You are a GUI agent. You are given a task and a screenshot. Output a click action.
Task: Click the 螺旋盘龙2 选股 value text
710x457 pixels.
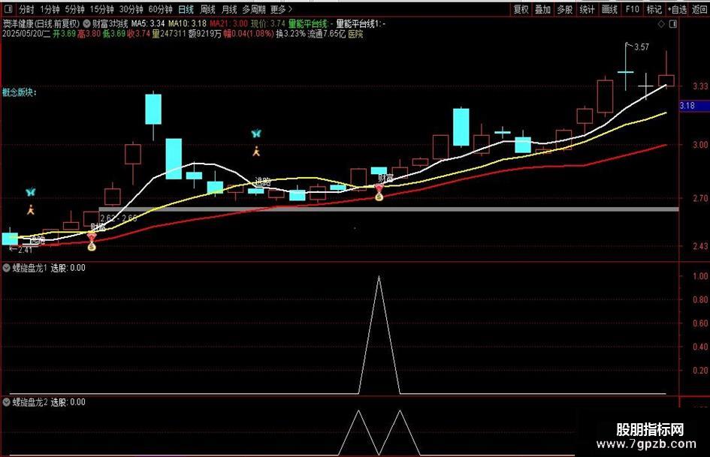point(68,401)
